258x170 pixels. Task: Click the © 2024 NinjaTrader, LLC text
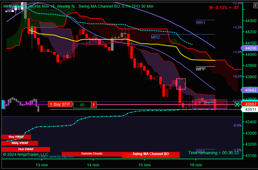pyautogui.click(x=26, y=154)
